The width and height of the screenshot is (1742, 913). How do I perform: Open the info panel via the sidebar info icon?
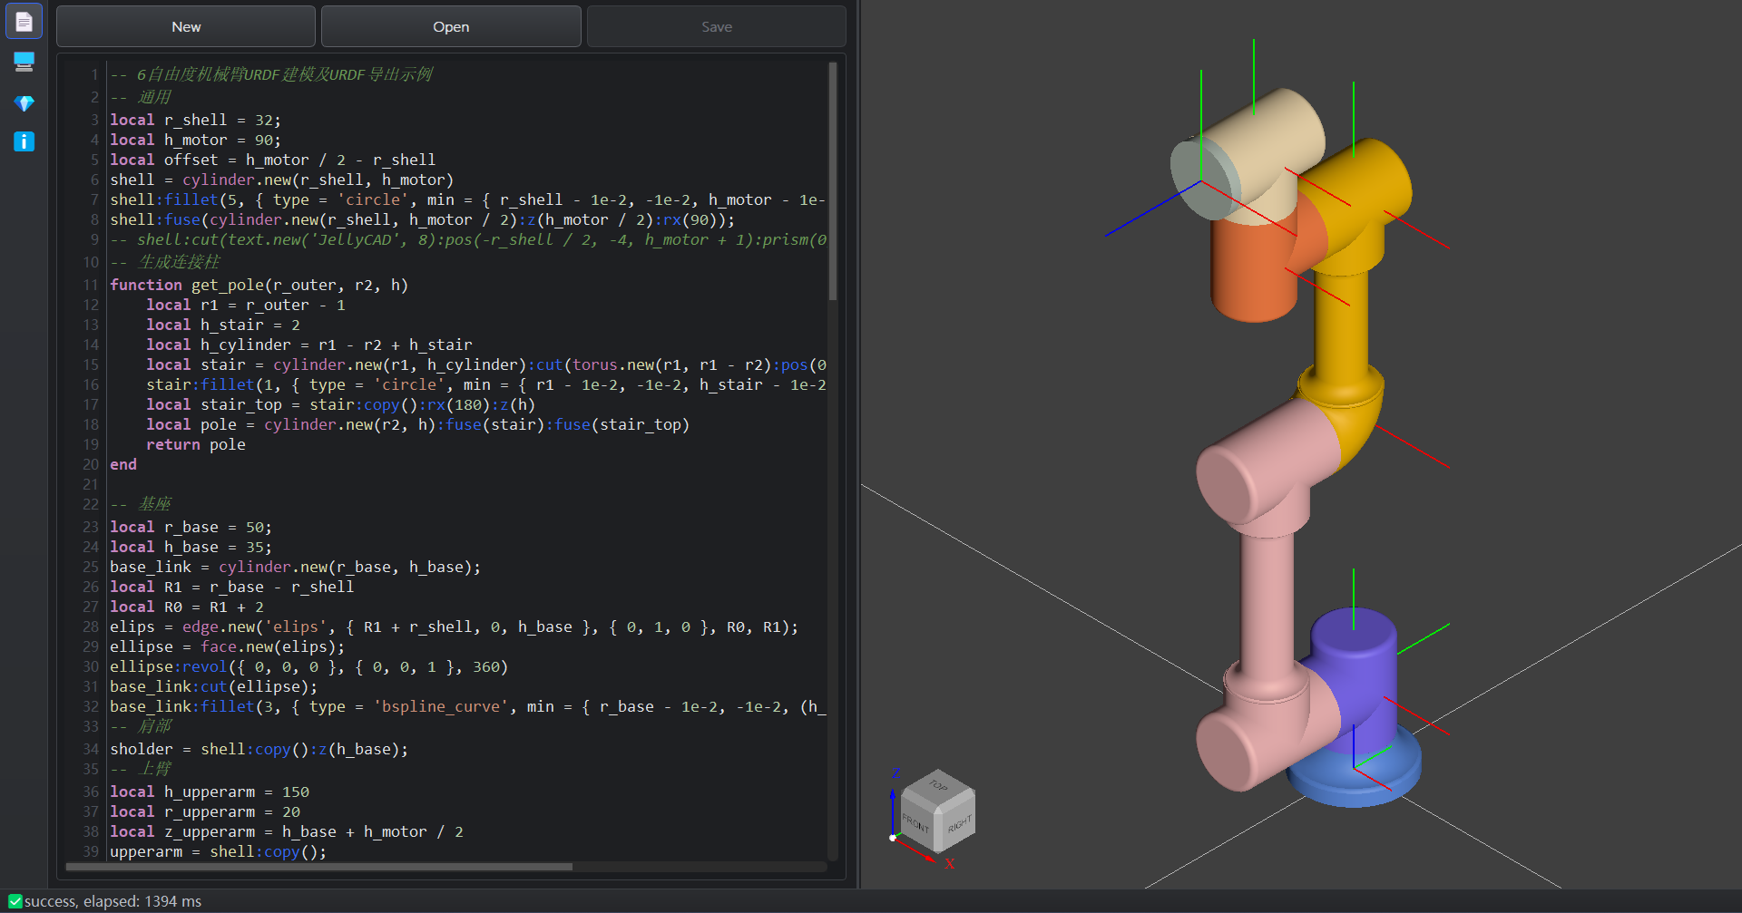click(24, 141)
